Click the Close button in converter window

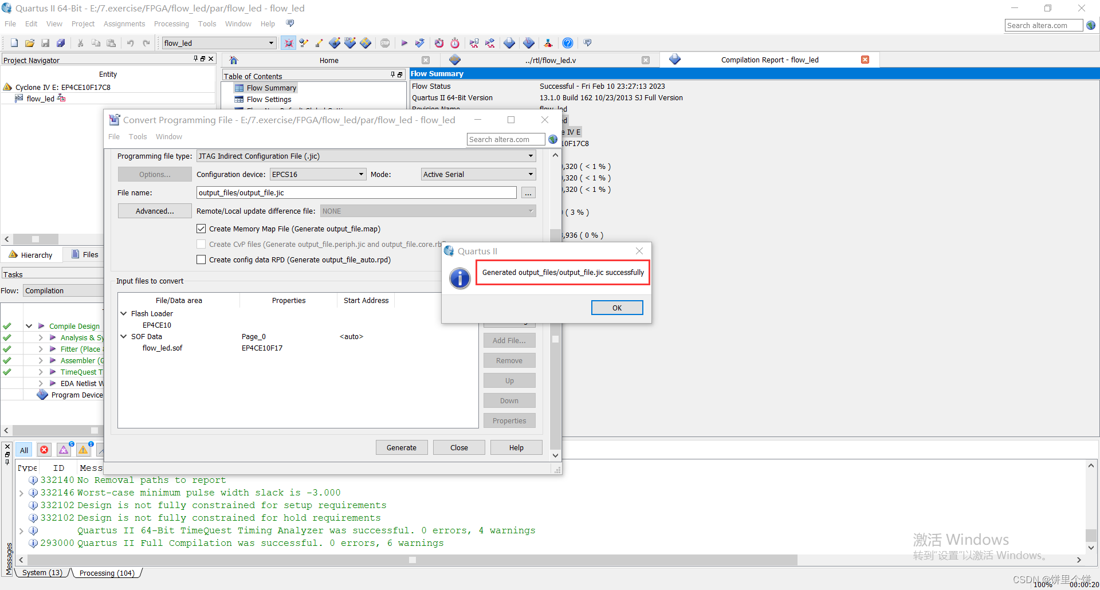click(x=459, y=447)
